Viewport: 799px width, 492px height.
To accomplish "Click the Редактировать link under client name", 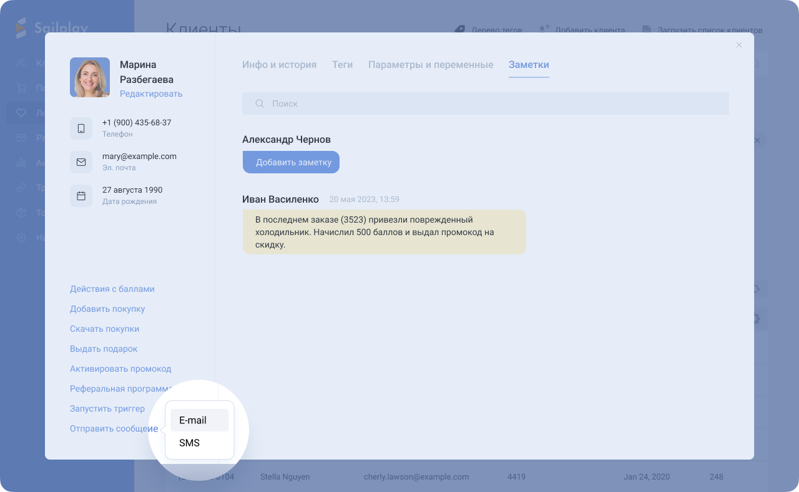I will 151,94.
